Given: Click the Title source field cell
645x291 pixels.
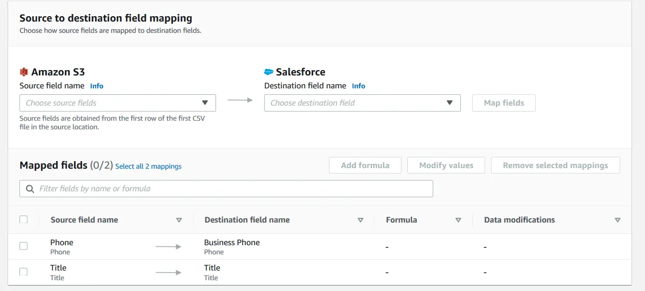Looking at the screenshot, I should pyautogui.click(x=58, y=273).
